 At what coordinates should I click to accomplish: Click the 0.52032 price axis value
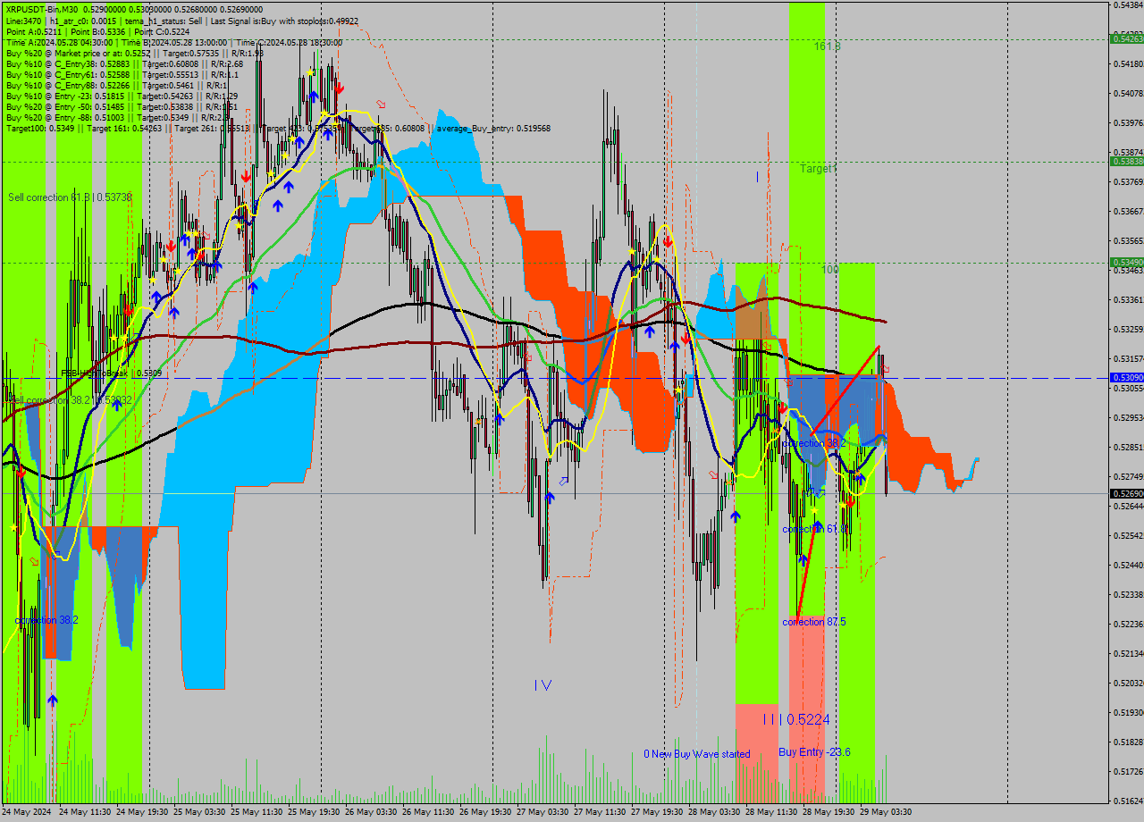pyautogui.click(x=1128, y=683)
